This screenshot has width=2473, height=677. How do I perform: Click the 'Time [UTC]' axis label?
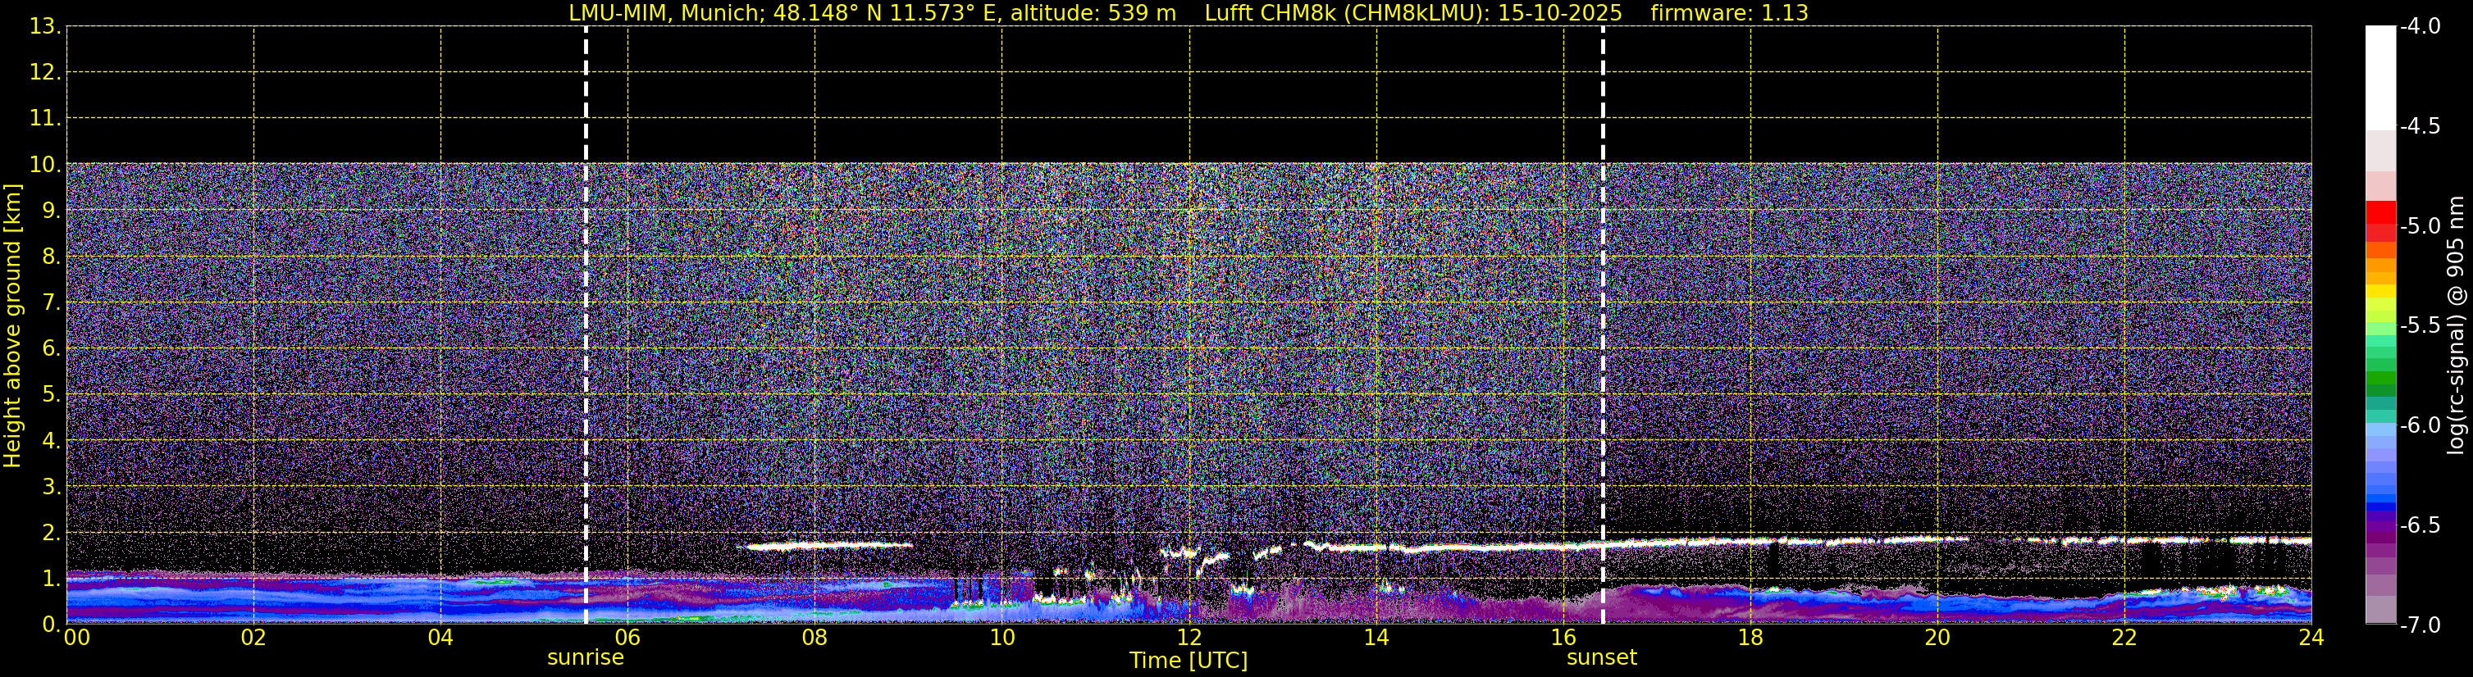click(1189, 661)
